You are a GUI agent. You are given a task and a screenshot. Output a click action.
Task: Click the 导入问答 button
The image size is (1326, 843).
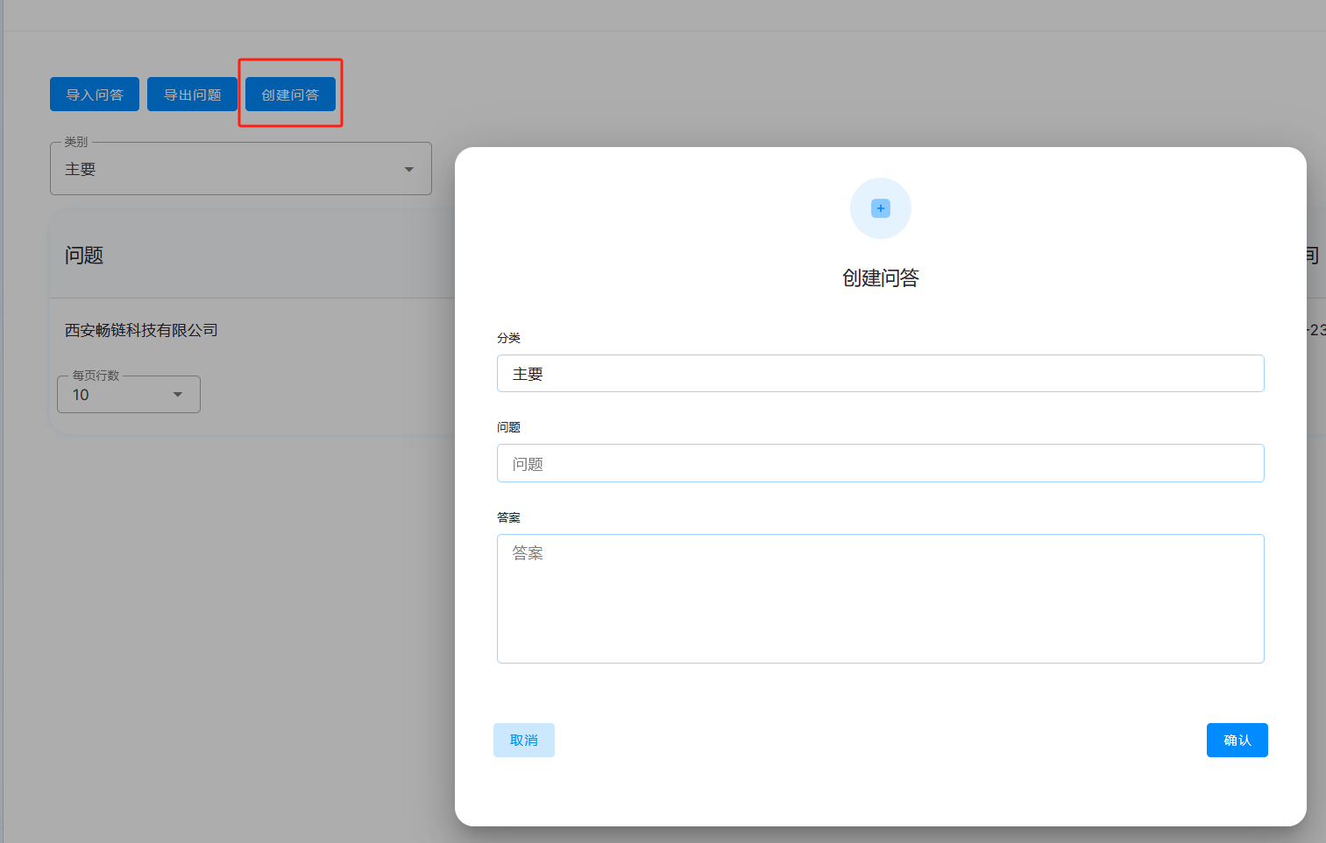coord(95,95)
